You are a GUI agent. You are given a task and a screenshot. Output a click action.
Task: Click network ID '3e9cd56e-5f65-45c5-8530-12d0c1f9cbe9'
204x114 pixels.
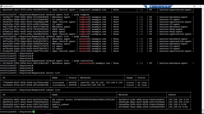click(142, 104)
